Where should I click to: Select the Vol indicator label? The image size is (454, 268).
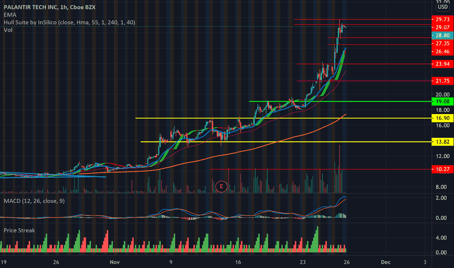coord(8,30)
